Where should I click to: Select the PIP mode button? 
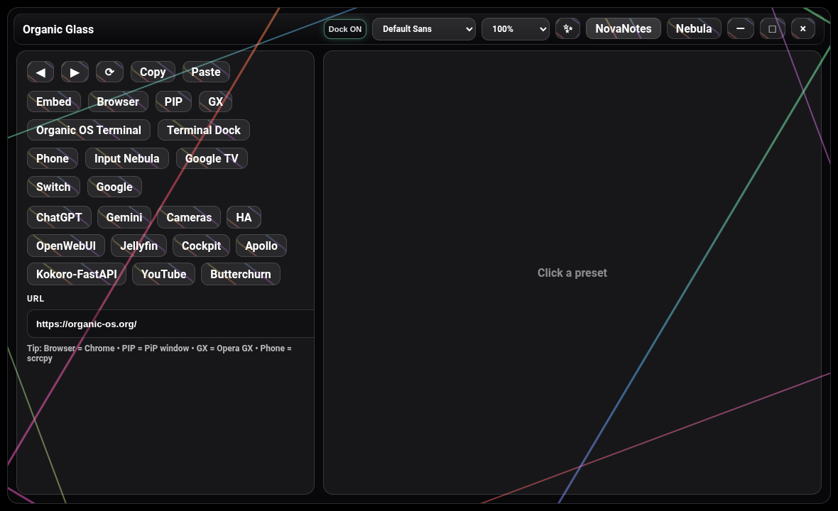pyautogui.click(x=173, y=101)
